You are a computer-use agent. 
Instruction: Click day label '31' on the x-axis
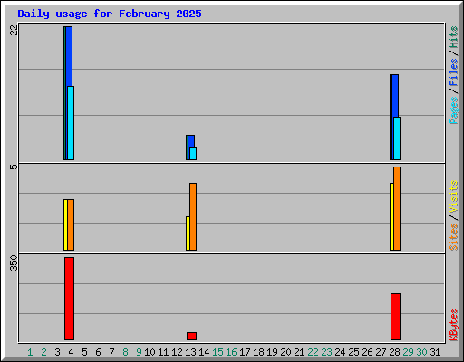coord(435,352)
